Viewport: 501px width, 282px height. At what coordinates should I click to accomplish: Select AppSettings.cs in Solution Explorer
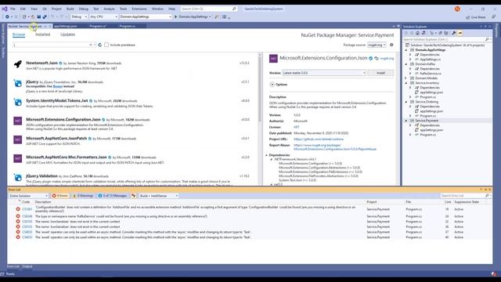[430, 60]
